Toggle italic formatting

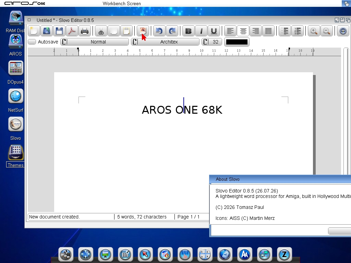201,31
